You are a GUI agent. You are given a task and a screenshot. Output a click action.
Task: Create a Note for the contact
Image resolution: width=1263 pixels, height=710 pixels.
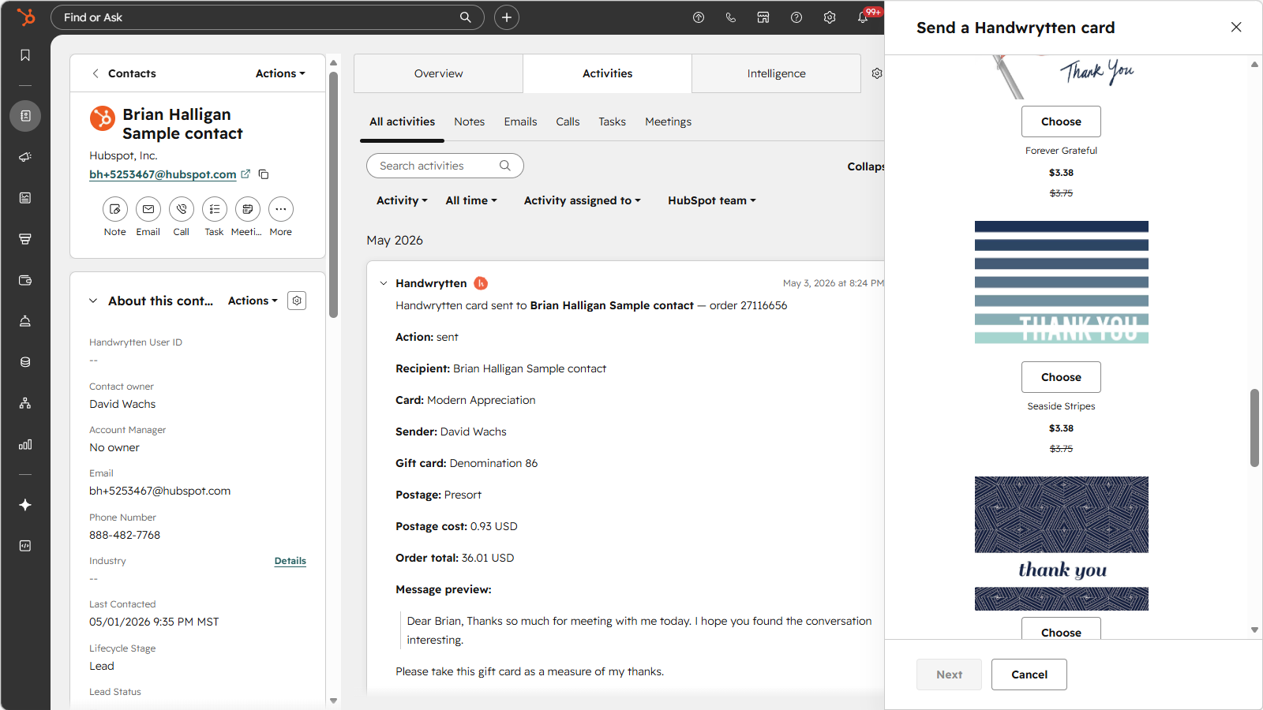point(115,209)
